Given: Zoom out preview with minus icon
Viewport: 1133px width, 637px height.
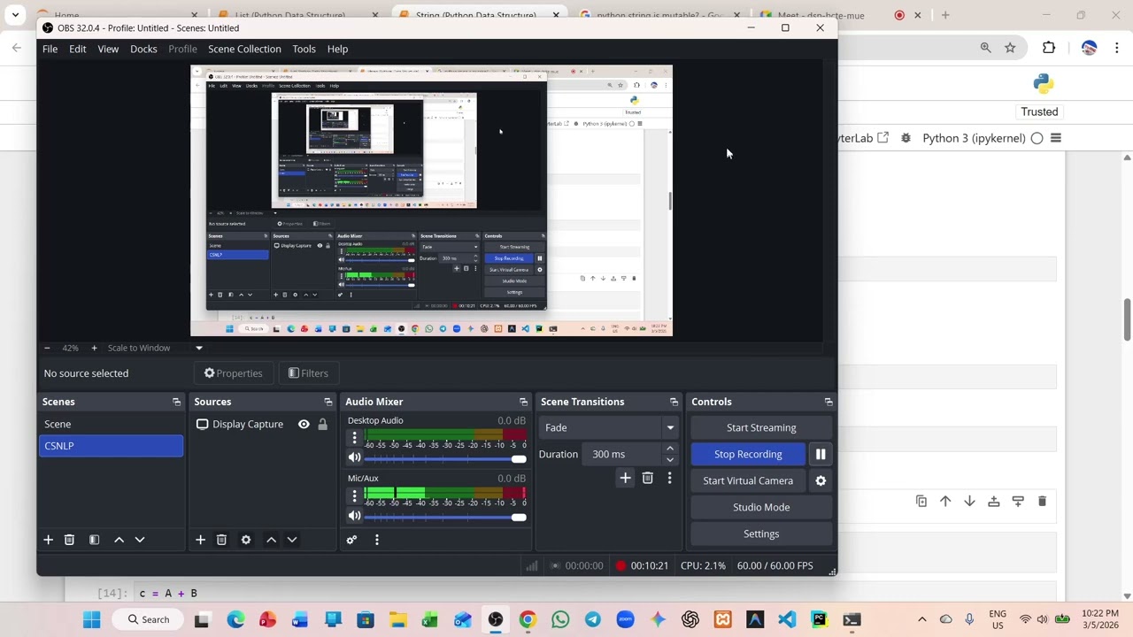Looking at the screenshot, I should [x=47, y=348].
